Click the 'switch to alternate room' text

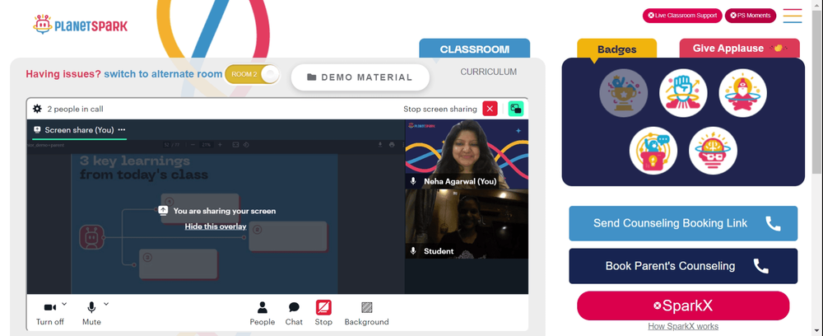click(x=163, y=74)
